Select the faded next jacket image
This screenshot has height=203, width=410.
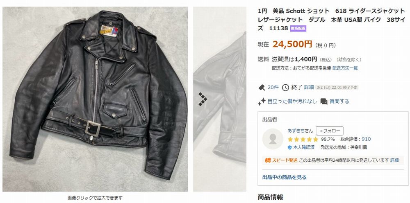click(220, 99)
